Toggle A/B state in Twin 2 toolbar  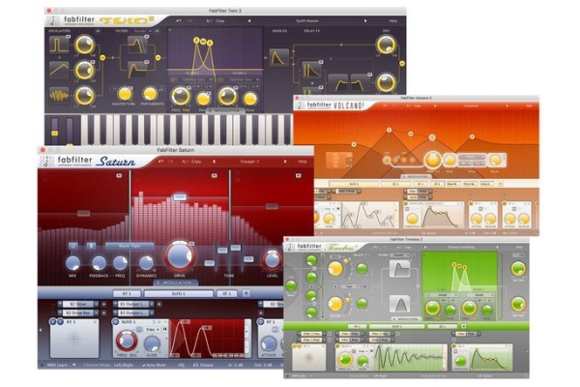pyautogui.click(x=209, y=21)
